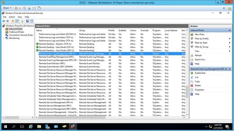Screen dimensions: 234x131
Task: Open the Player dropdown menu
Action: pos(7,8)
